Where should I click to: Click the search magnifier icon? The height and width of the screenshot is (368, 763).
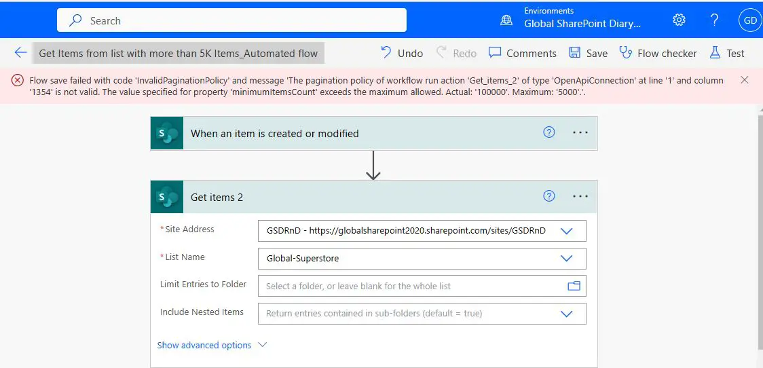(x=75, y=20)
